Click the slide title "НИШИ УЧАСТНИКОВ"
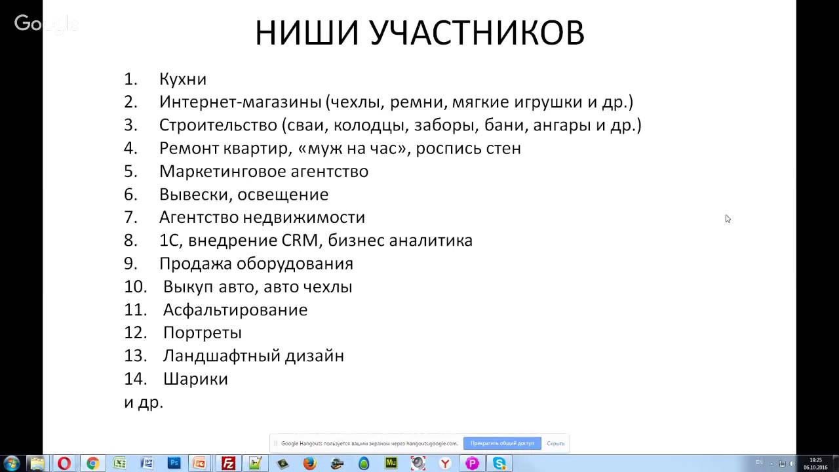The height and width of the screenshot is (472, 839). (419, 33)
